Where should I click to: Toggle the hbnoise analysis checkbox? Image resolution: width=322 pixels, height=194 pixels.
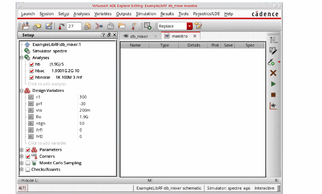31,77
